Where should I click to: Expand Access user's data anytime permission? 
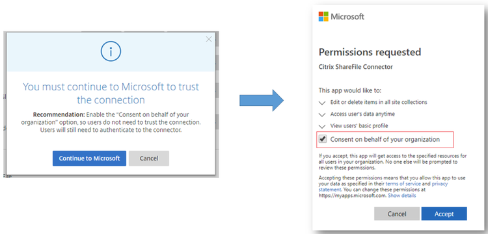click(x=322, y=114)
